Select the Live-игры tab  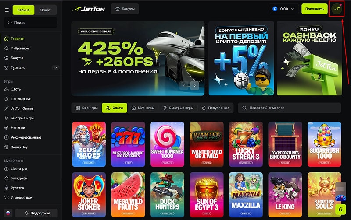coord(143,108)
